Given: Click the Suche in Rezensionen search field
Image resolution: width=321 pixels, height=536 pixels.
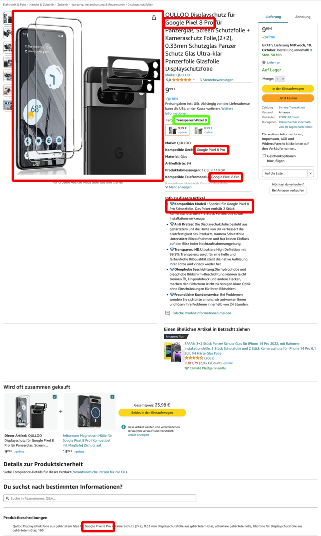Looking at the screenshot, I should pos(100,498).
